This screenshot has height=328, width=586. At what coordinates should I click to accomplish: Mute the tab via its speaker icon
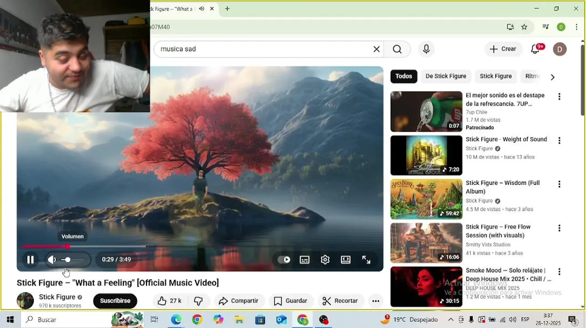coord(202,9)
